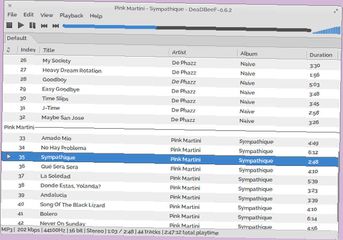Click the vertical playlist scrollbar
This screenshot has width=343, height=240.
(339, 186)
